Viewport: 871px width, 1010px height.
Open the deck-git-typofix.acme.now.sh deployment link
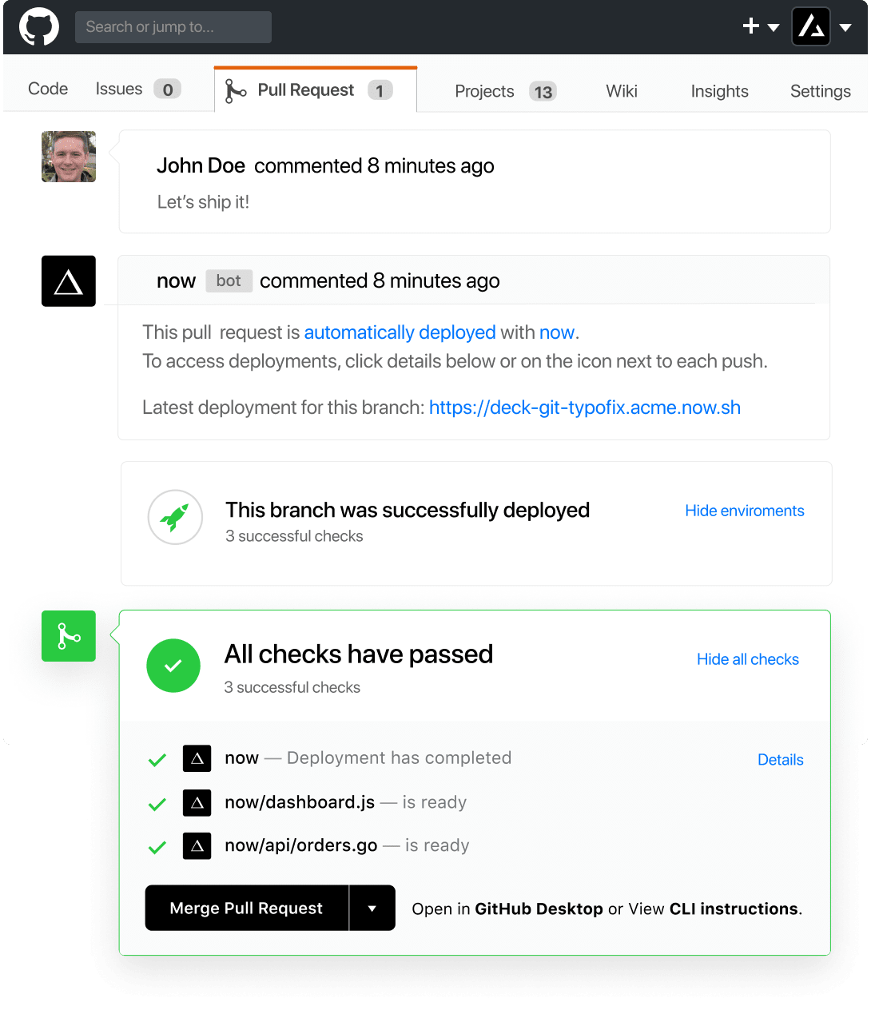(x=584, y=408)
